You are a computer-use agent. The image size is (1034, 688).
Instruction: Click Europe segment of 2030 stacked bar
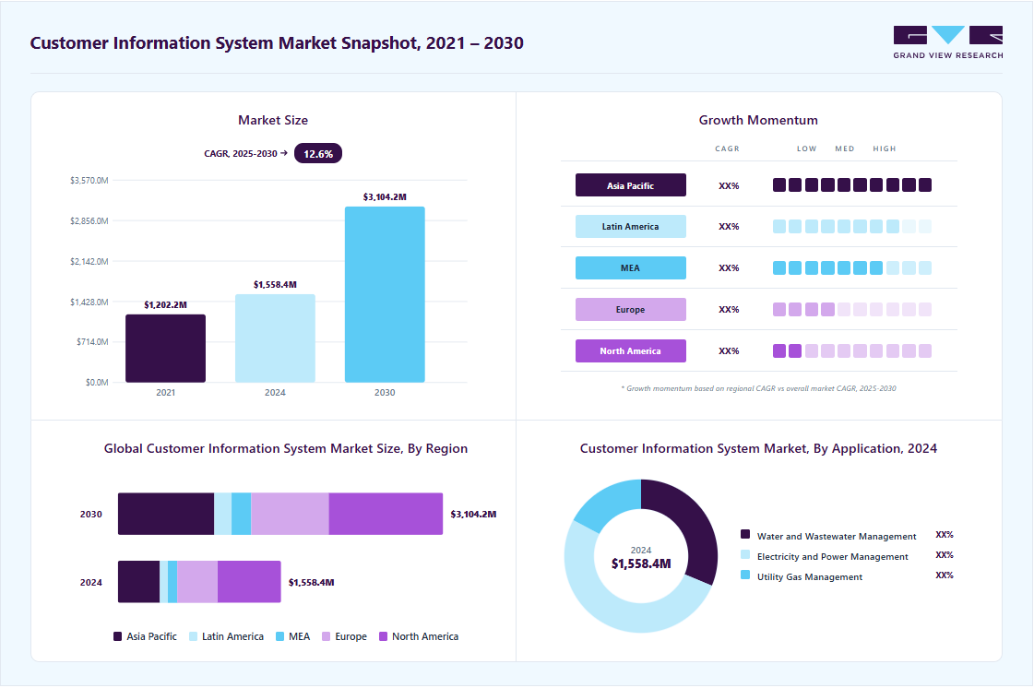click(291, 514)
